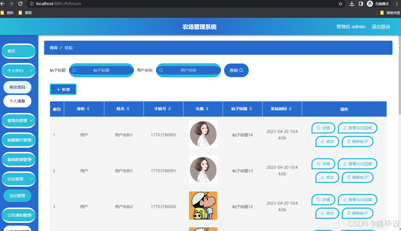Image resolution: width=401 pixels, height=231 pixels.
Task: Click 查看论坛回复 for 帖子标题14
Action: (x=357, y=128)
